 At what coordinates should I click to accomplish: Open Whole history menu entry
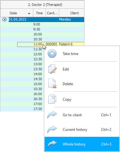82,144
